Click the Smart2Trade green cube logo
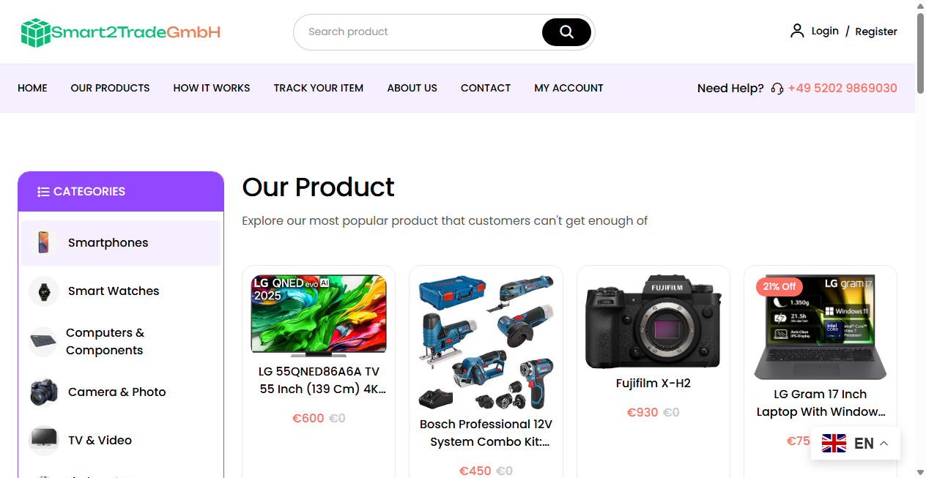 [x=34, y=32]
